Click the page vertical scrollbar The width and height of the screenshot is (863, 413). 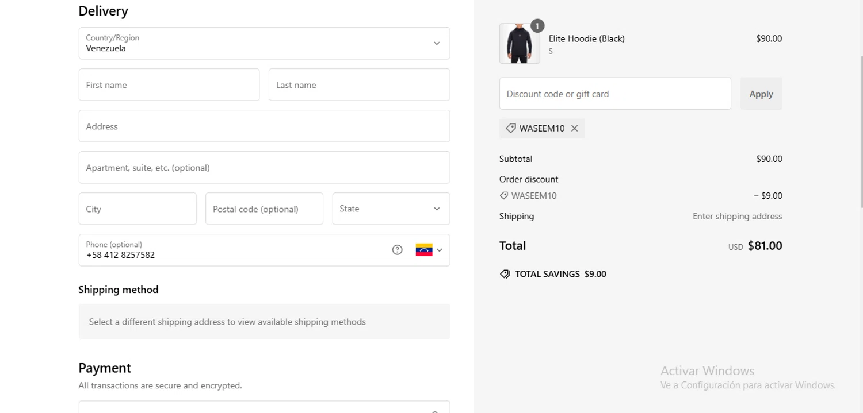pos(861,172)
